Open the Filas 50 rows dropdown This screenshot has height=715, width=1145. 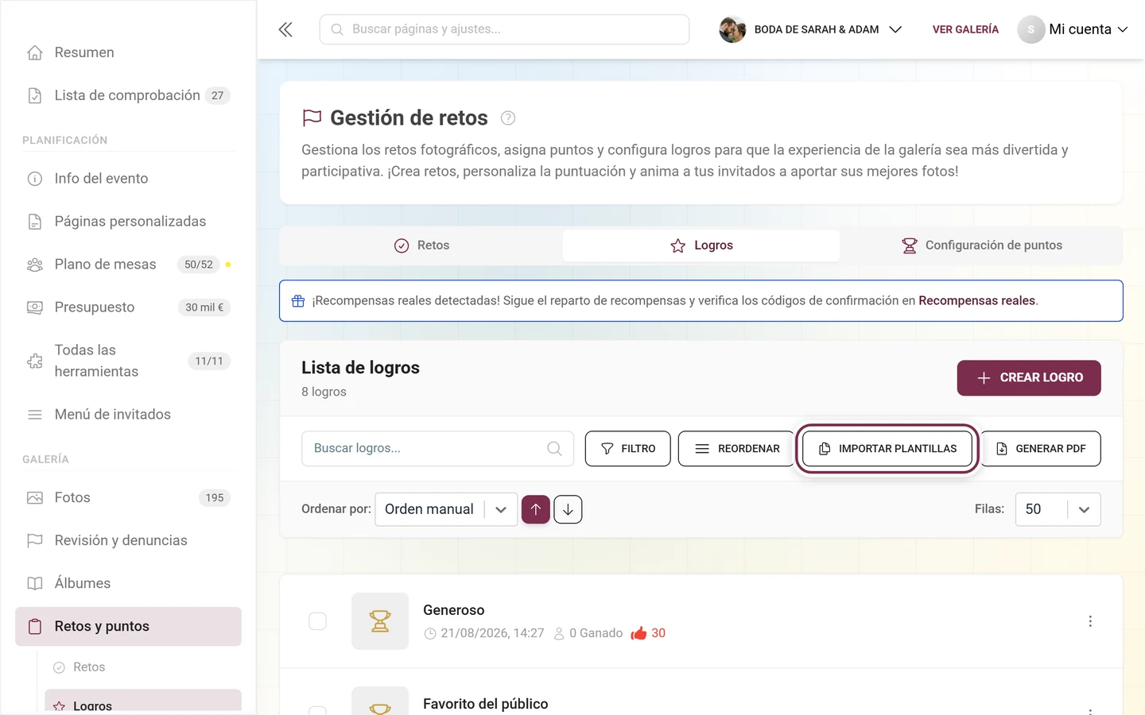click(1058, 509)
